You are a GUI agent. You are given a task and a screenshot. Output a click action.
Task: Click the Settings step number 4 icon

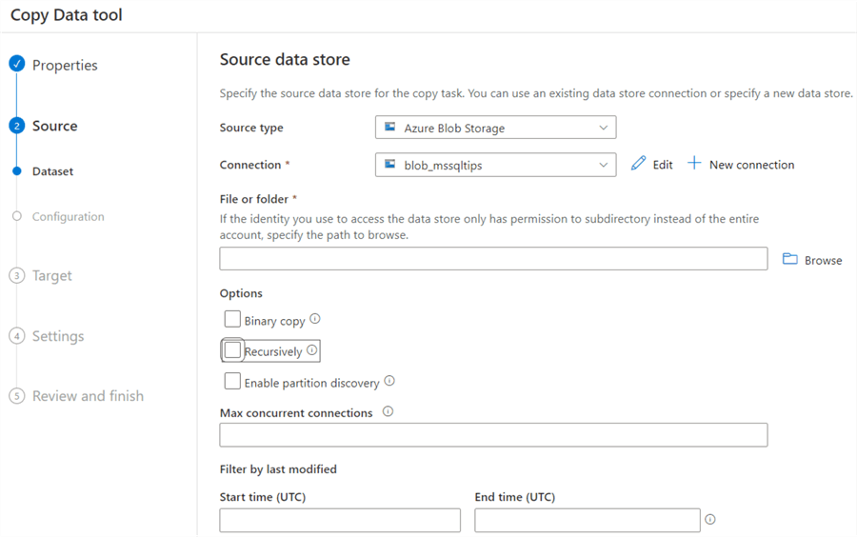click(17, 335)
